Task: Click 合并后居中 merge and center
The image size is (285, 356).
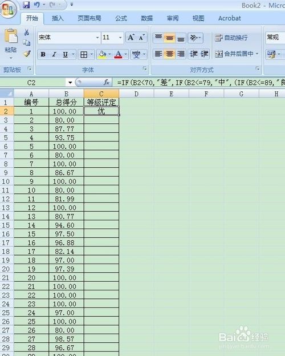Action: pyautogui.click(x=234, y=54)
